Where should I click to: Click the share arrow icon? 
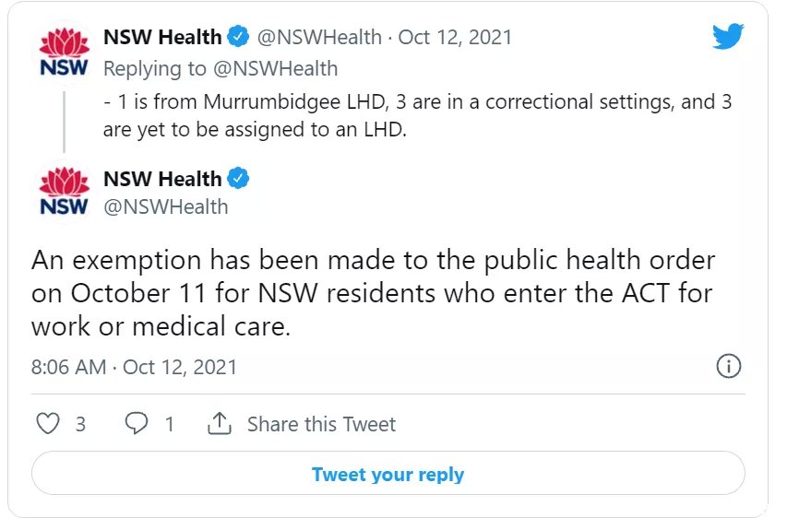pos(220,423)
